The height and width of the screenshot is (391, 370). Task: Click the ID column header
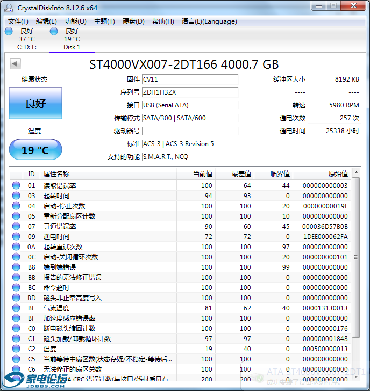pos(31,174)
